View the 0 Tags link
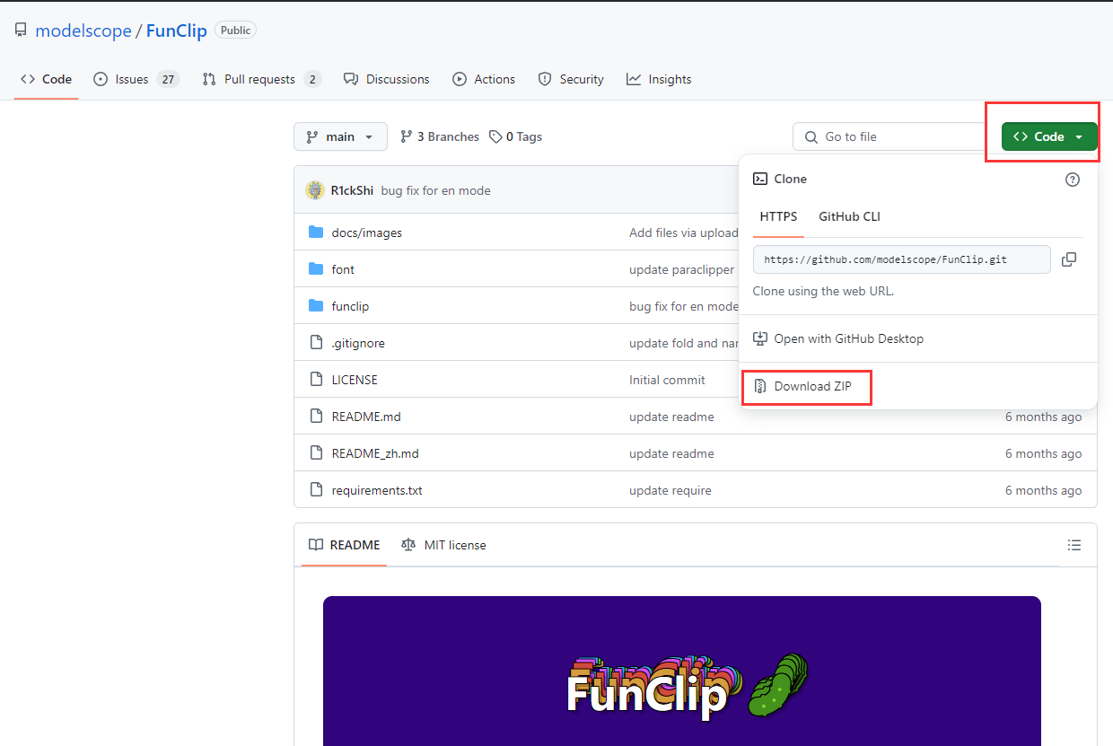 pyautogui.click(x=515, y=136)
